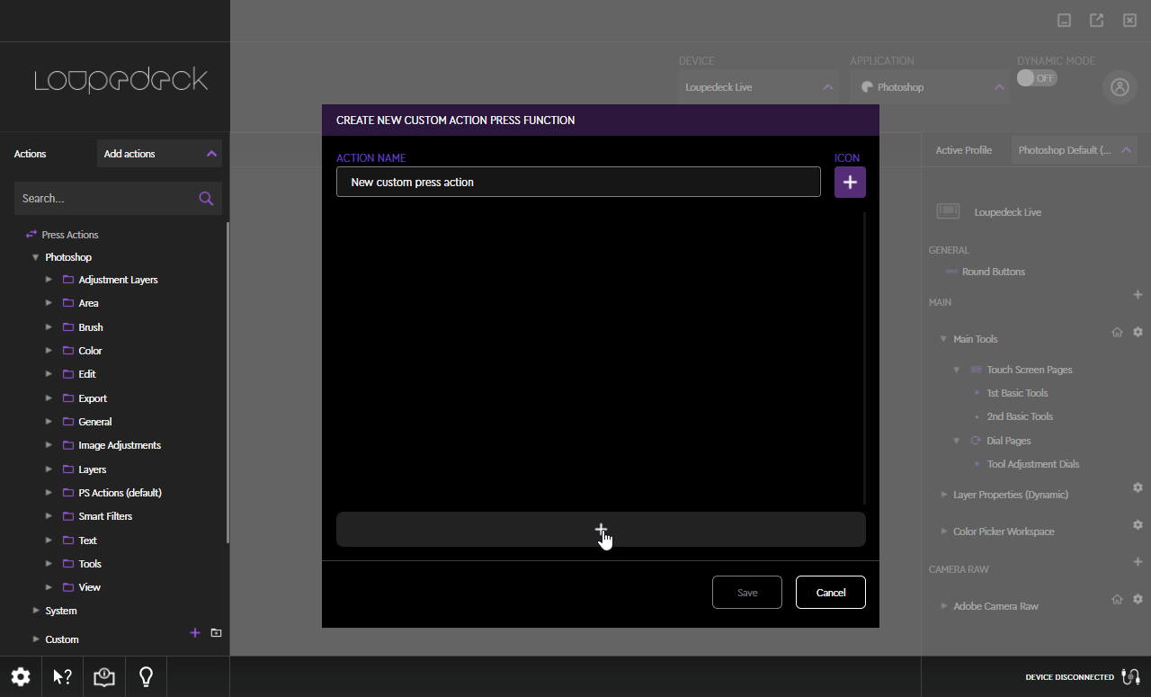Select 1st Basic Tools page
The image size is (1151, 697).
click(1018, 393)
